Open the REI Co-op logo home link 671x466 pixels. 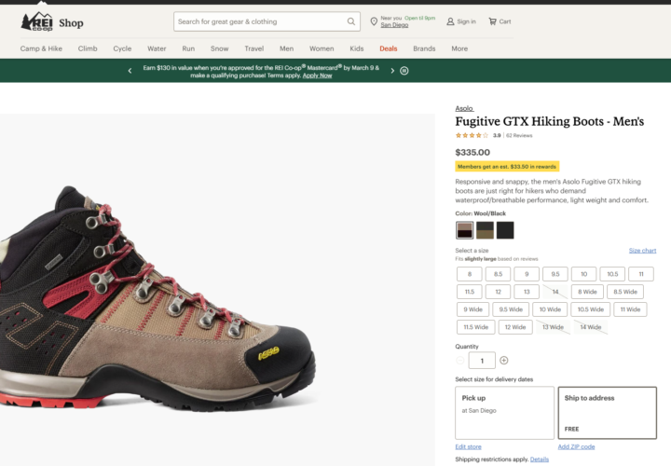tap(36, 22)
